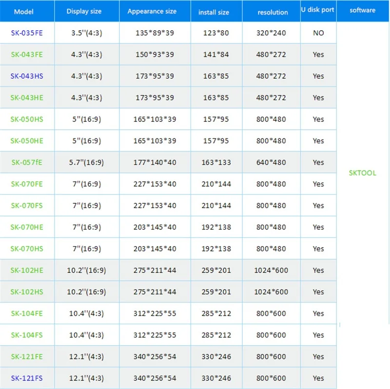Image resolution: width=390 pixels, height=389 pixels.
Task: Open the SK-050HE model link
Action: [27, 141]
